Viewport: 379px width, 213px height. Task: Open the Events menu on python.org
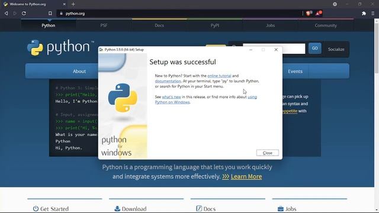(295, 71)
